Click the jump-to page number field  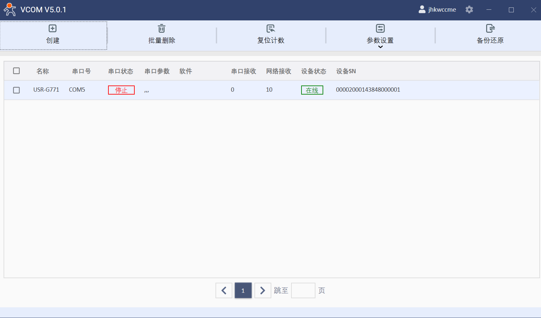[x=303, y=290]
